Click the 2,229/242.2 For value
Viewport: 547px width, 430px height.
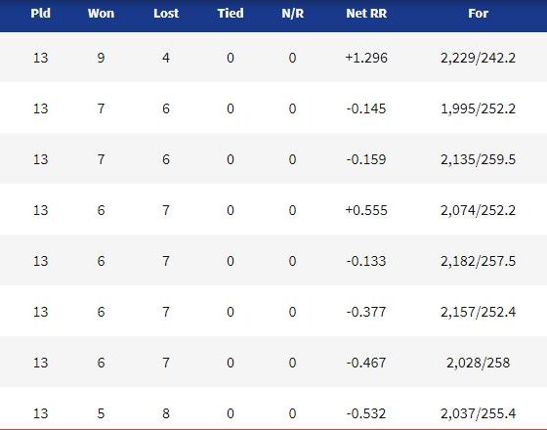(478, 58)
